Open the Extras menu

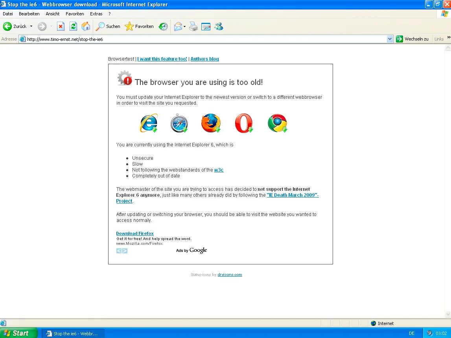click(x=96, y=14)
